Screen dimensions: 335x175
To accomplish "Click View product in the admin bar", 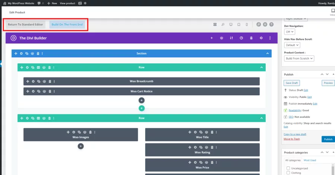I will pos(67,3).
